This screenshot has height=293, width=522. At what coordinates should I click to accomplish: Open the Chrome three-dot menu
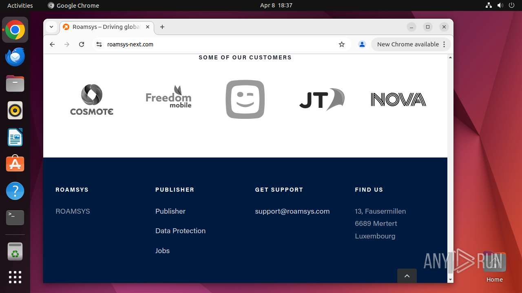444,44
